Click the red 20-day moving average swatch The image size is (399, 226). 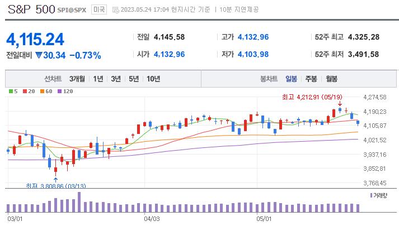25,92
